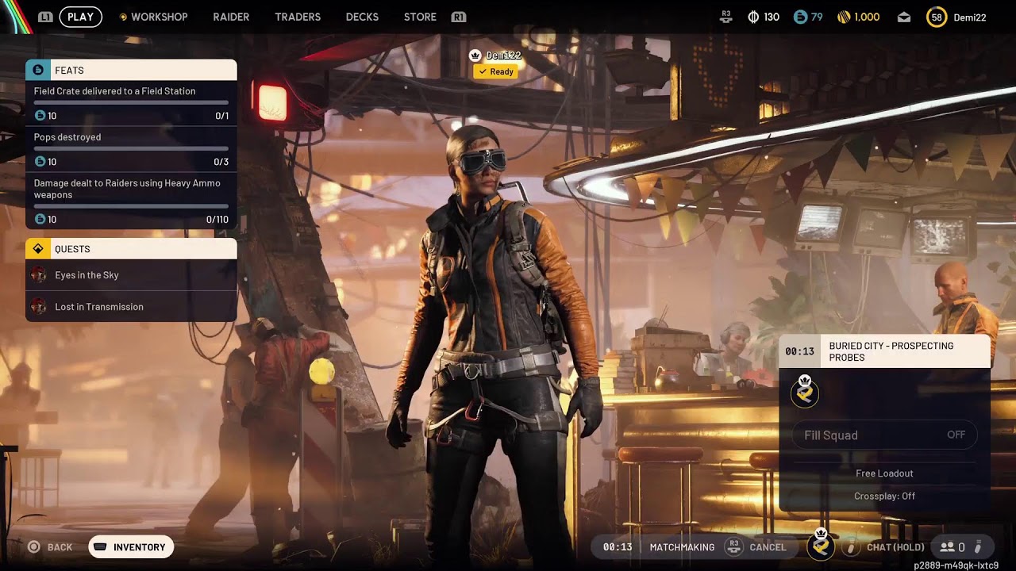The width and height of the screenshot is (1016, 571).
Task: Click the Field Crate reward cred icon
Action: (x=40, y=116)
